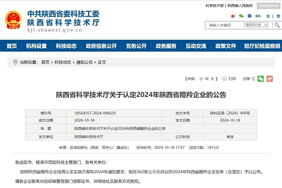Click the Weibo icon in header
Viewport: 282px width, 188px height.
pyautogui.click(x=233, y=16)
